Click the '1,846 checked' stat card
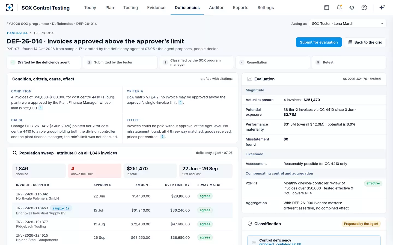 tap(39, 171)
